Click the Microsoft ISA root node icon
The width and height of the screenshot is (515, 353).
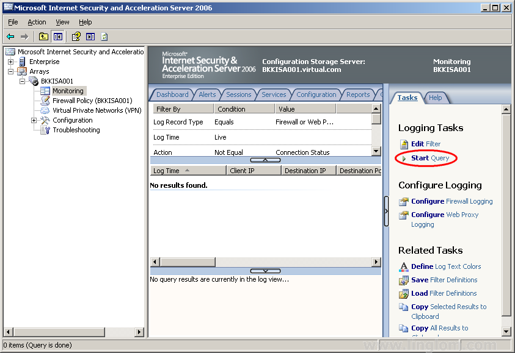pos(10,52)
